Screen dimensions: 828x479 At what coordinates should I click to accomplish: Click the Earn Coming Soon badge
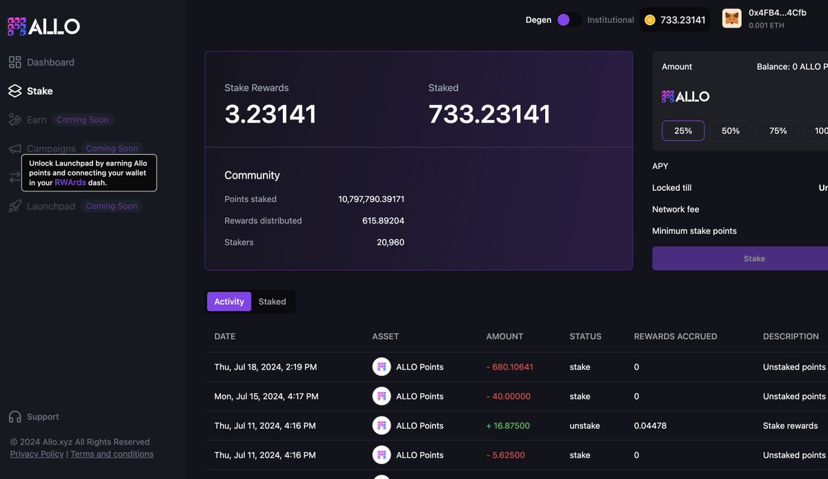pos(83,120)
